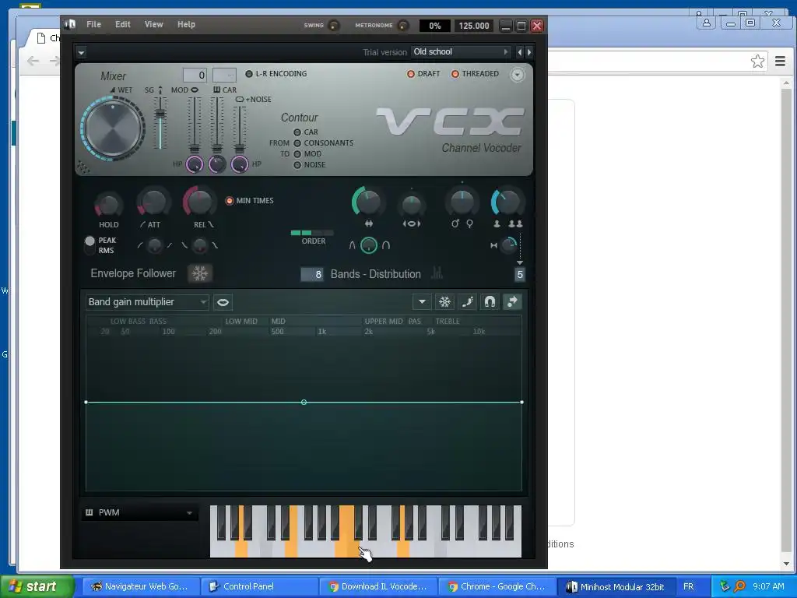Click the +NOISE level fader
Image resolution: width=797 pixels, height=598 pixels.
pos(240,149)
